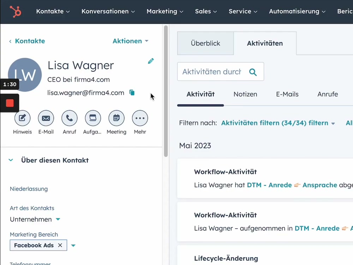Schedule a Meeting using its calendar icon
The image size is (353, 265).
coord(116,118)
